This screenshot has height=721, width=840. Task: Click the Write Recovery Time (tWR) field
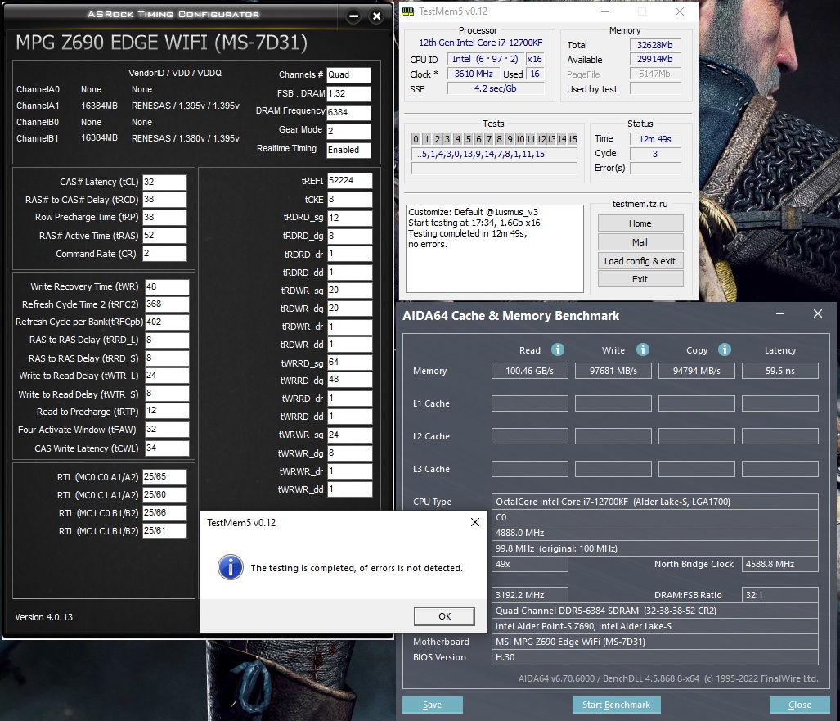click(x=167, y=286)
